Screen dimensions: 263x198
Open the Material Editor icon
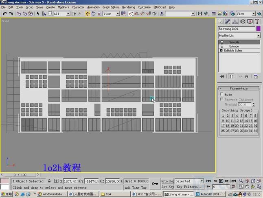[x=225, y=13]
